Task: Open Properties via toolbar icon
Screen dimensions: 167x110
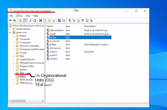Action: (x=45, y=20)
